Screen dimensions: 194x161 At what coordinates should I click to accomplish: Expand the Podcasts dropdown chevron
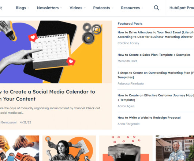click(112, 8)
